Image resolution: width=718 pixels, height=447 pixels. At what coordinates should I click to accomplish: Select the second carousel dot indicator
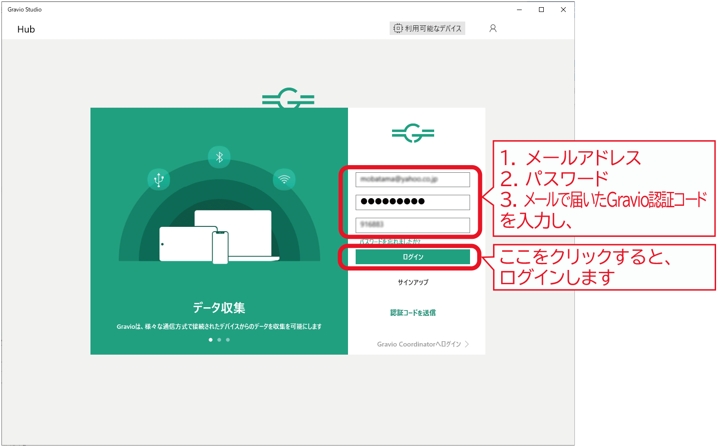tap(219, 340)
